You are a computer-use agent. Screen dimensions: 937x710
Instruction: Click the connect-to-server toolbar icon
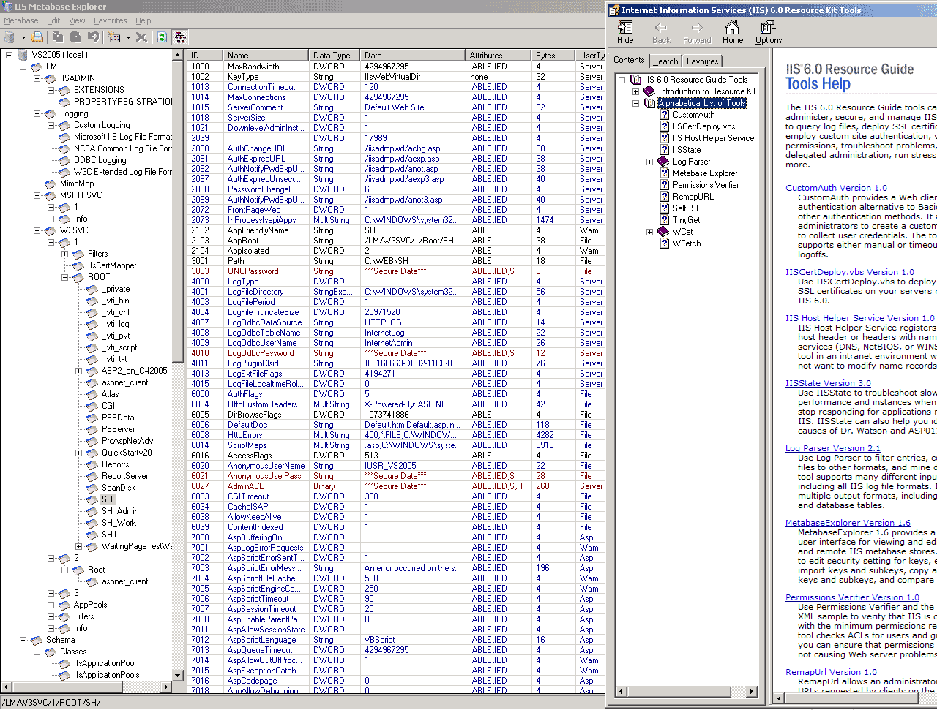pyautogui.click(x=10, y=37)
